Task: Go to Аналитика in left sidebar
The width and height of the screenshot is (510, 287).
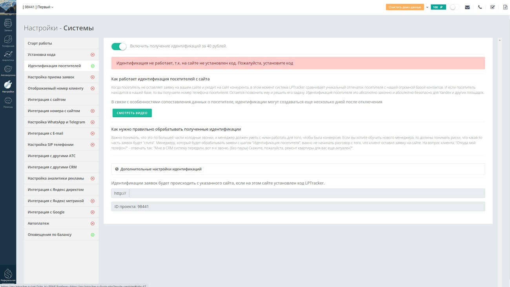Action: [8, 55]
